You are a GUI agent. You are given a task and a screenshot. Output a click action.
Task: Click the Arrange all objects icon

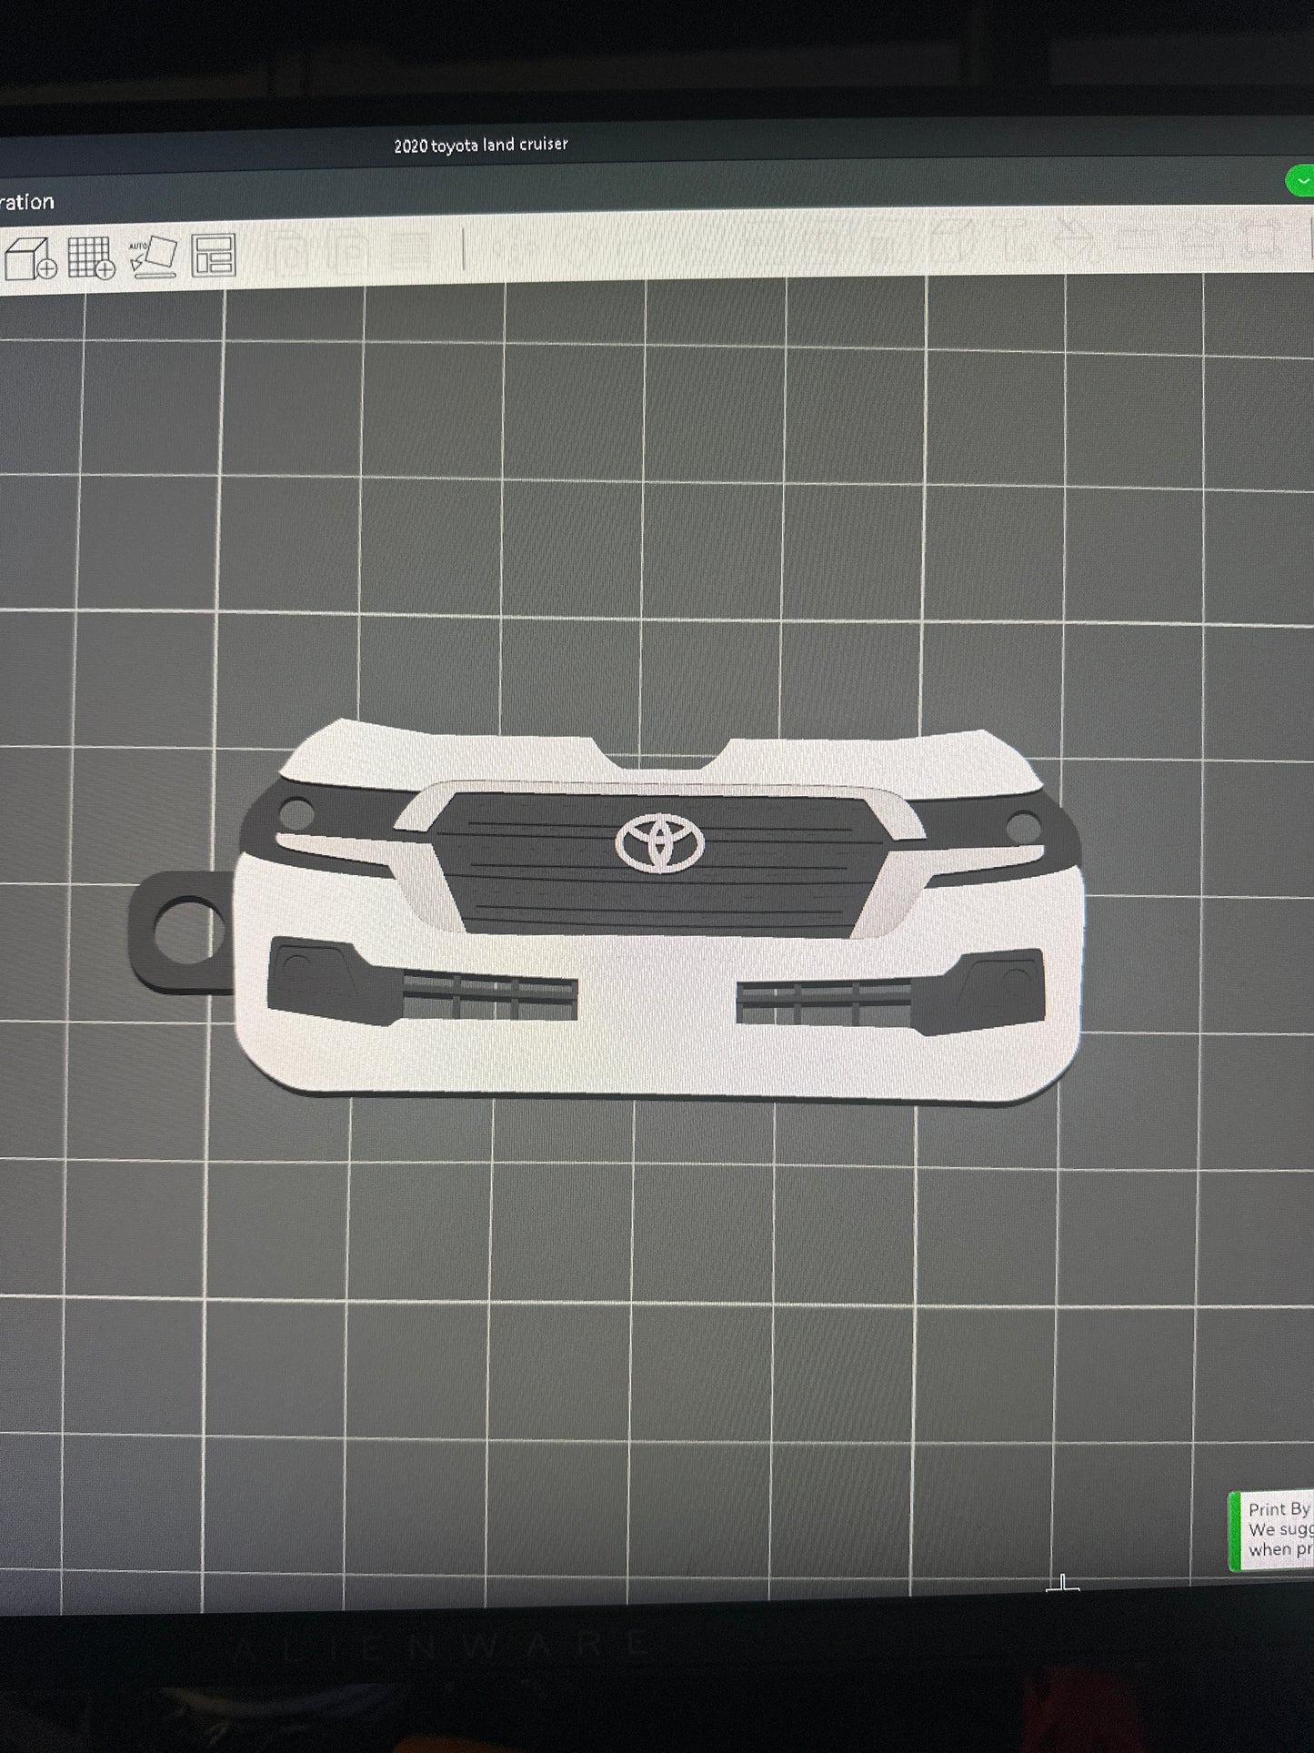[x=214, y=256]
